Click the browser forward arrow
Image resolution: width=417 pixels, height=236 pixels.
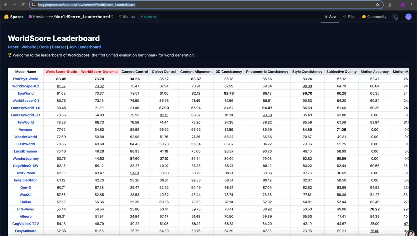tap(14, 5)
